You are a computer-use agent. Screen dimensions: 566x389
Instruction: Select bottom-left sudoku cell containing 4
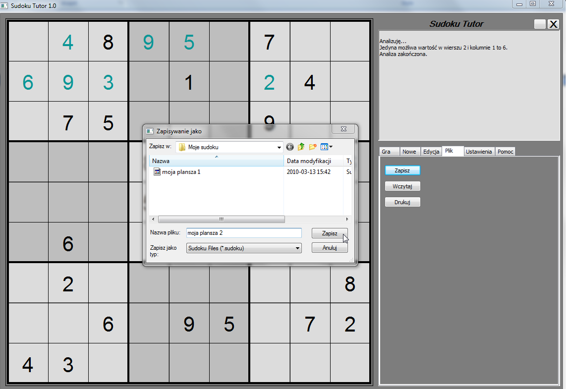point(28,363)
